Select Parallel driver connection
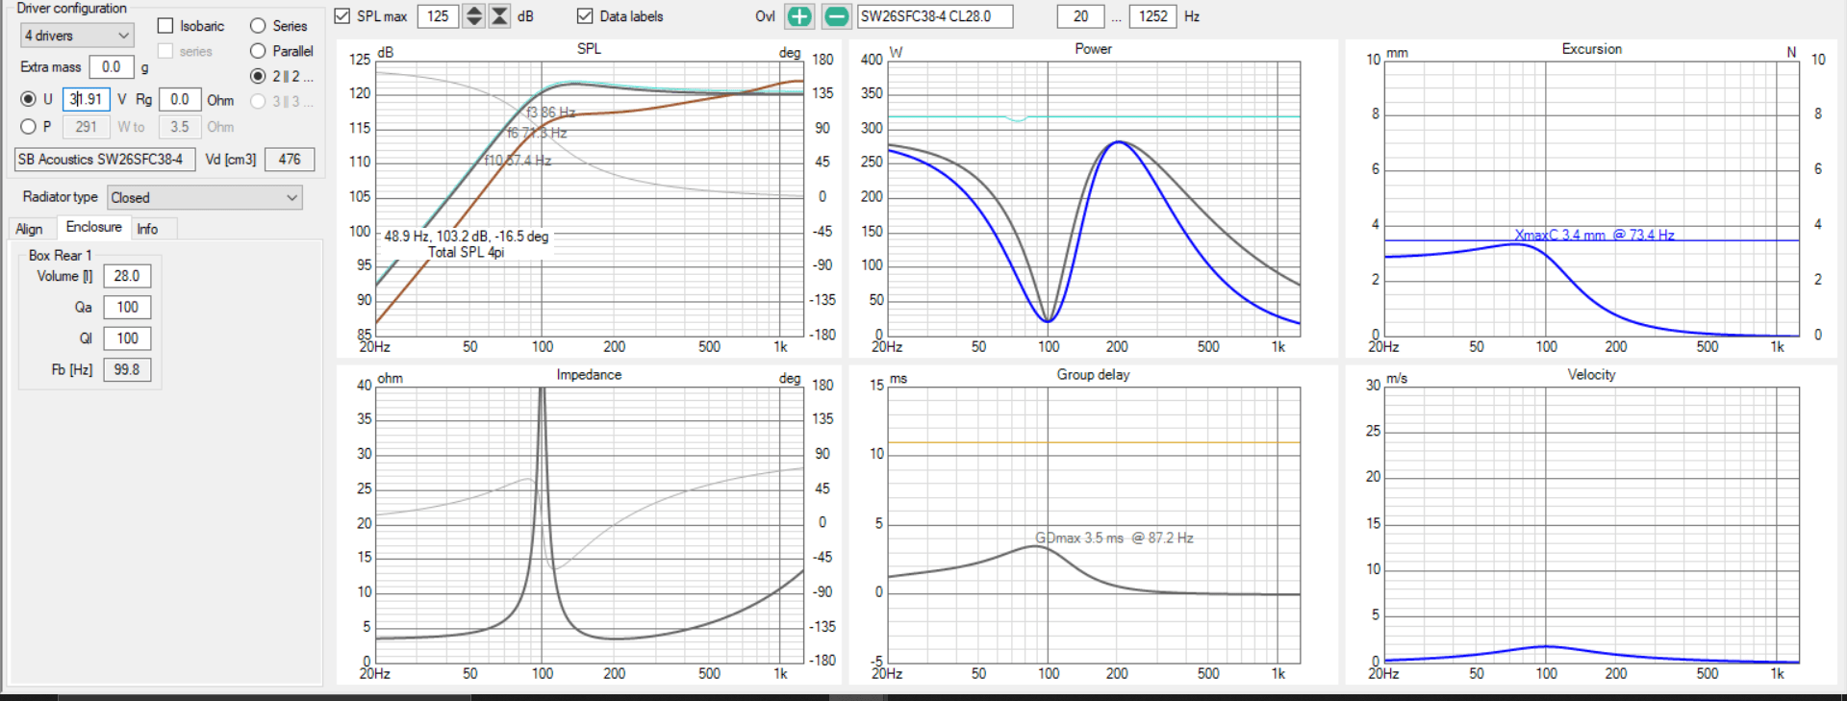The height and width of the screenshot is (701, 1847). [x=258, y=51]
